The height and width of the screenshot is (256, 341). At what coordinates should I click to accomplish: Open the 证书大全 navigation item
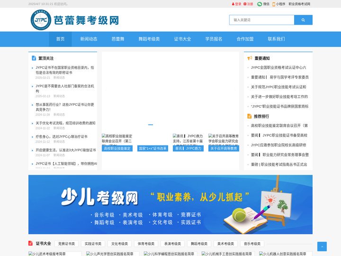click(183, 39)
